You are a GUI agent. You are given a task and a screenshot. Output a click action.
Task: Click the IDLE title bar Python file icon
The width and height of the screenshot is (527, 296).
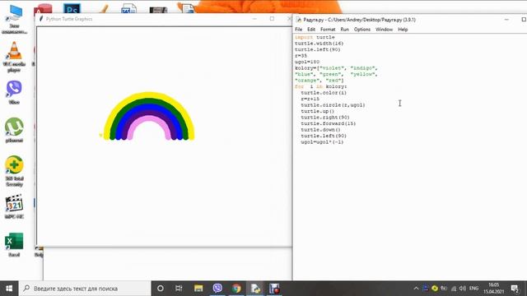tap(298, 20)
